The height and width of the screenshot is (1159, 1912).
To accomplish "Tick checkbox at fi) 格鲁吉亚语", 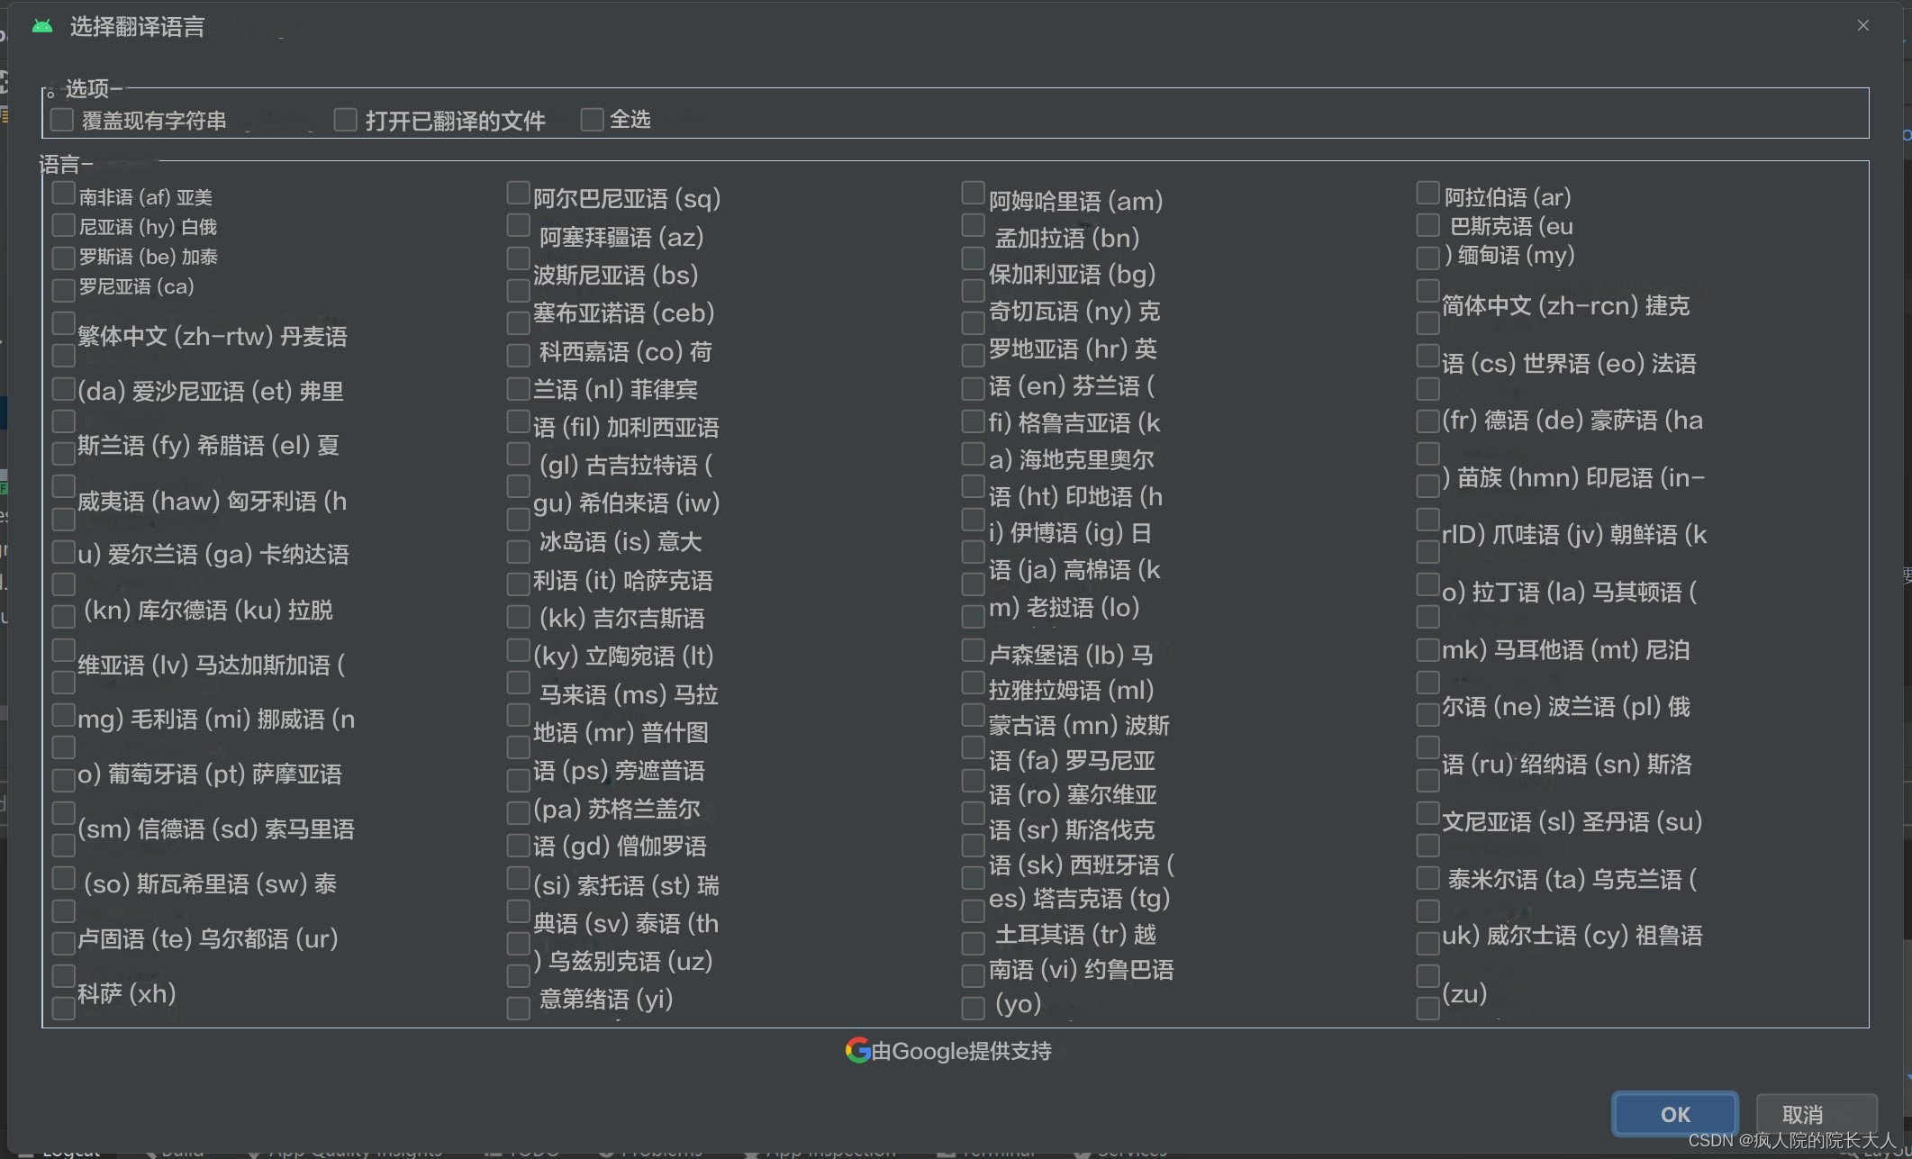I will [x=973, y=421].
